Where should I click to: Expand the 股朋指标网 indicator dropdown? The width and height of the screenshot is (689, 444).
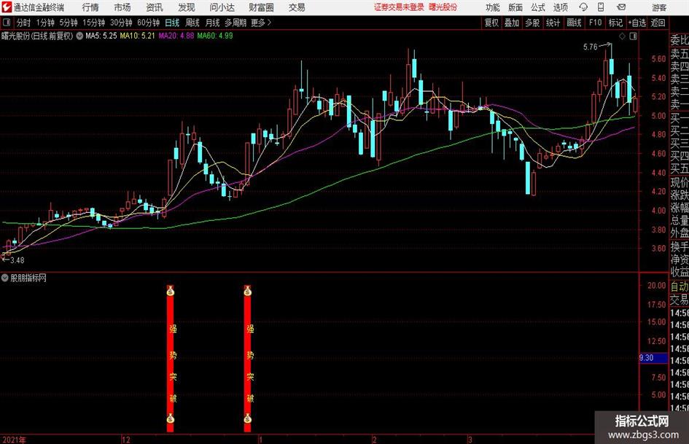pos(5,278)
